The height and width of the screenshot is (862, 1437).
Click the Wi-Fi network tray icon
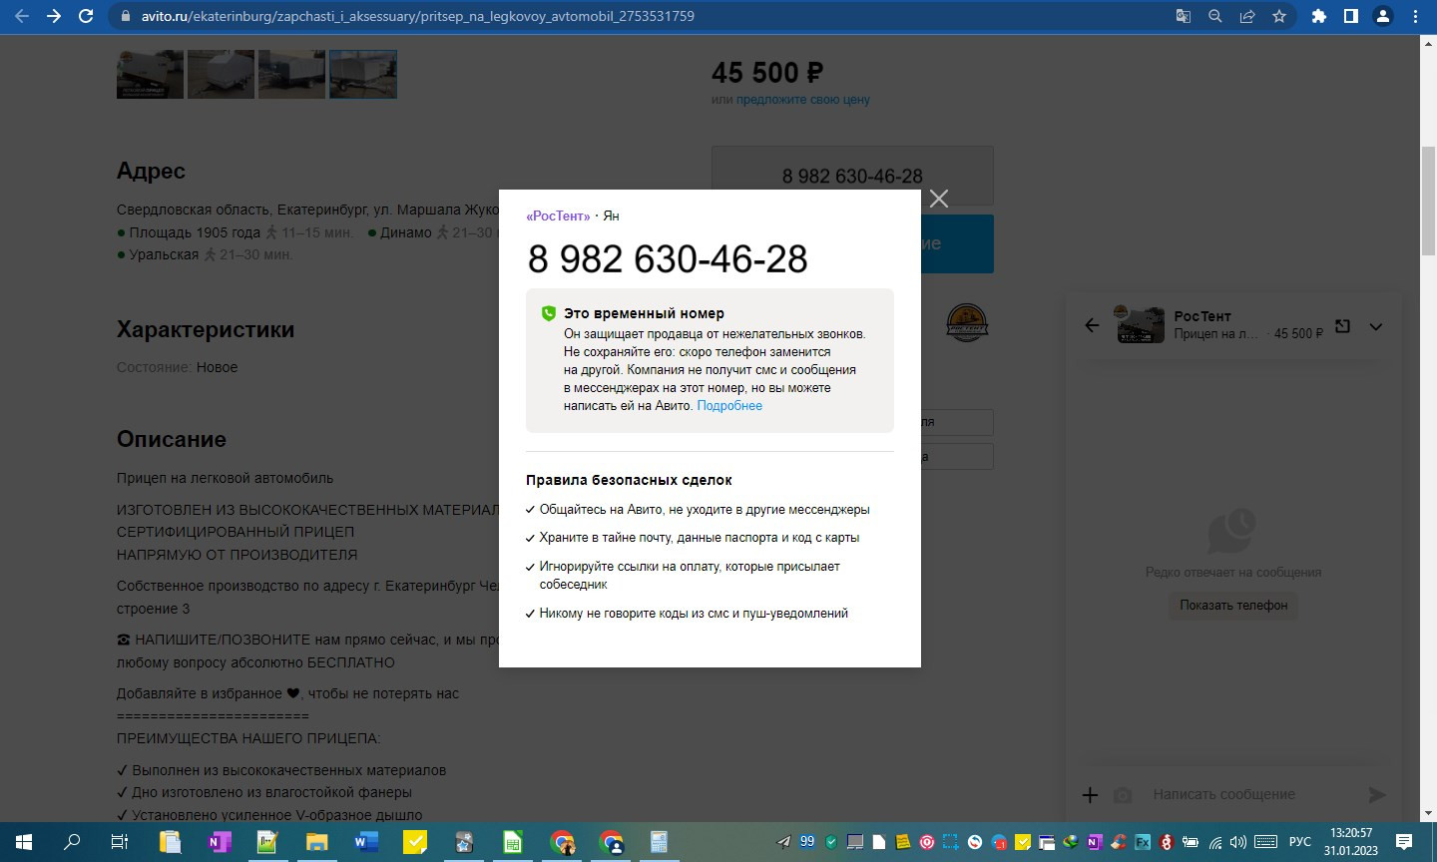[x=1215, y=842]
